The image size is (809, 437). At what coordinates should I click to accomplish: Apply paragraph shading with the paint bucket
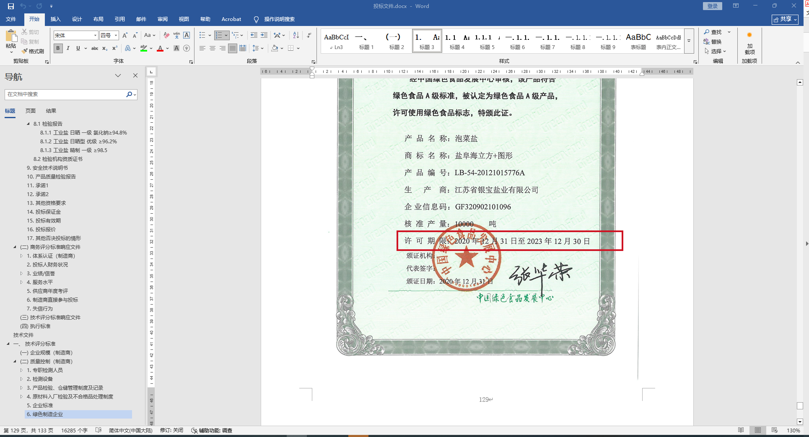(275, 48)
